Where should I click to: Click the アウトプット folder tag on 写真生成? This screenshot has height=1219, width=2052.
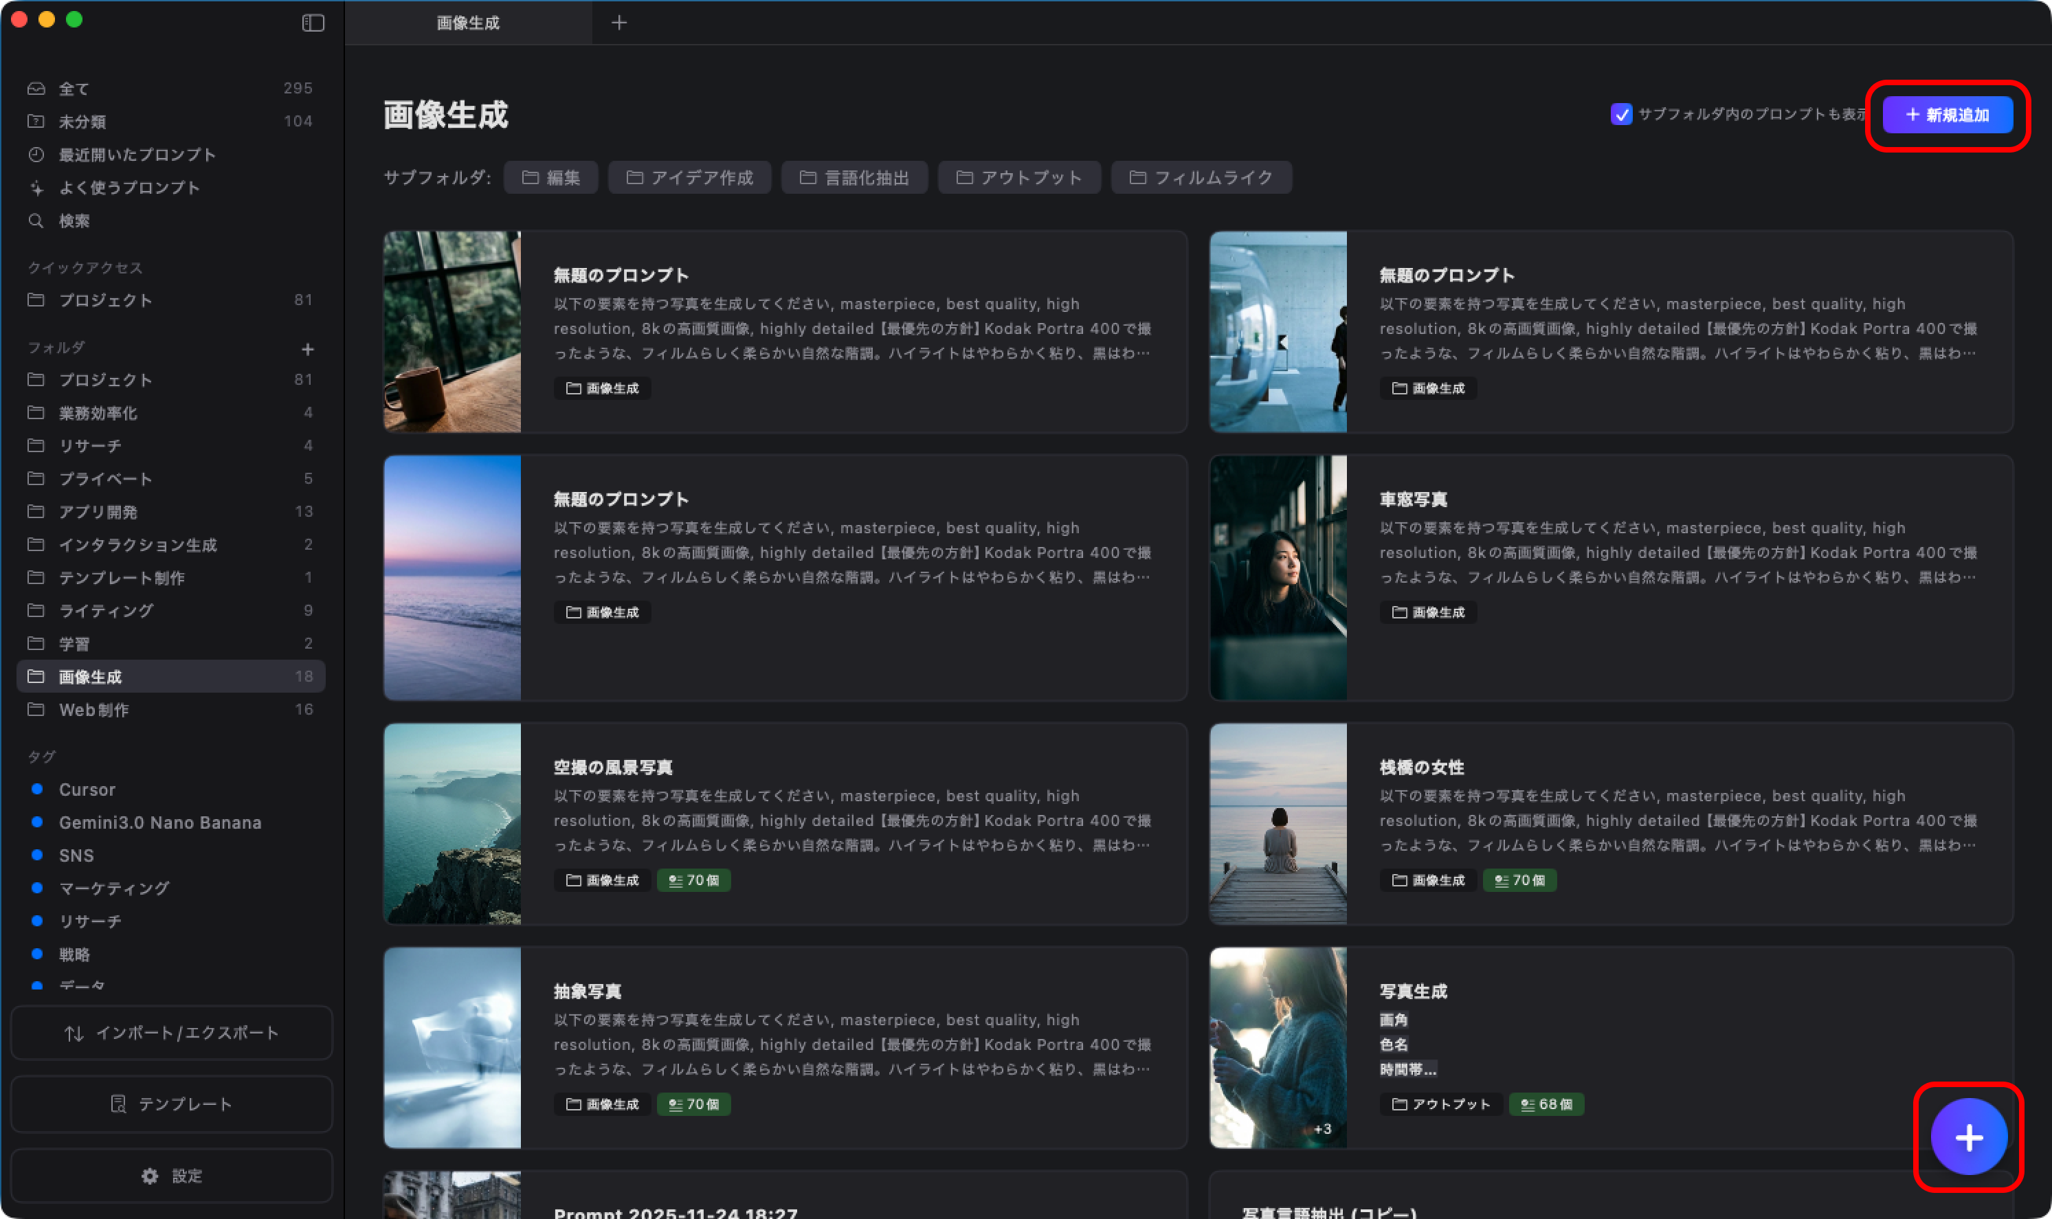click(x=1442, y=1104)
